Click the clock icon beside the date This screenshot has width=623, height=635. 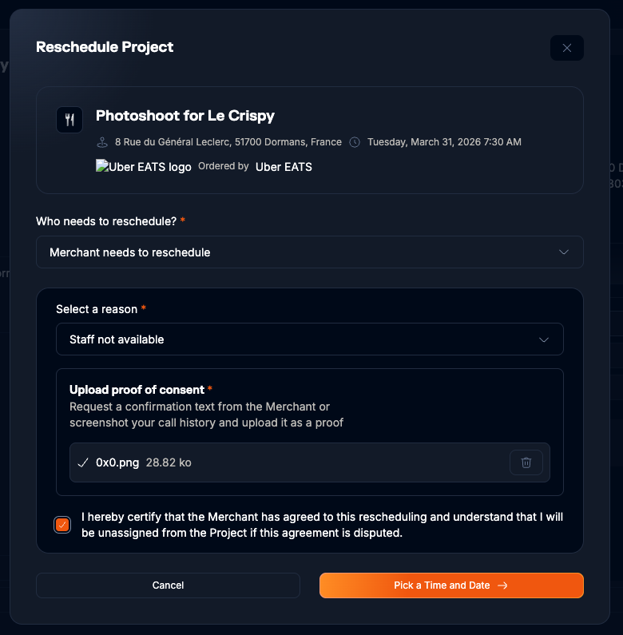tap(355, 142)
